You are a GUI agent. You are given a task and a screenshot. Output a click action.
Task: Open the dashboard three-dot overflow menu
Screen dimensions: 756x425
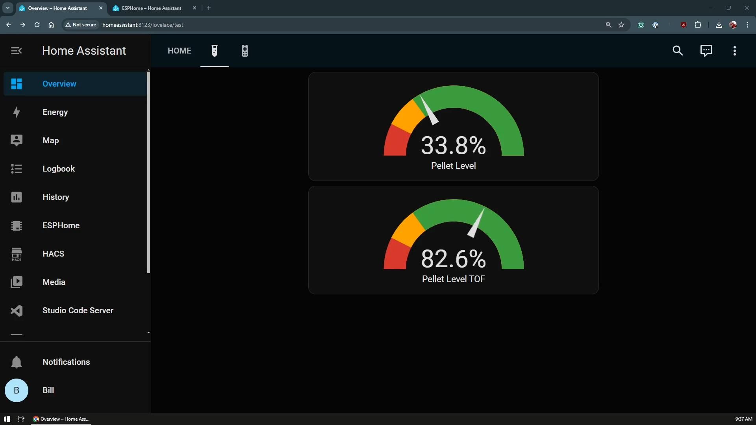coord(734,51)
